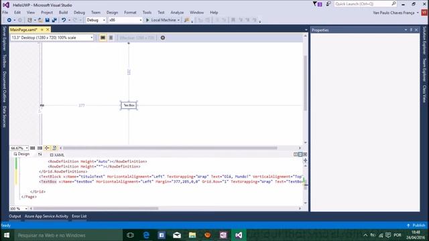This screenshot has width=429, height=241.
Task: Click the red YF account avatar
Action: pos(424,13)
